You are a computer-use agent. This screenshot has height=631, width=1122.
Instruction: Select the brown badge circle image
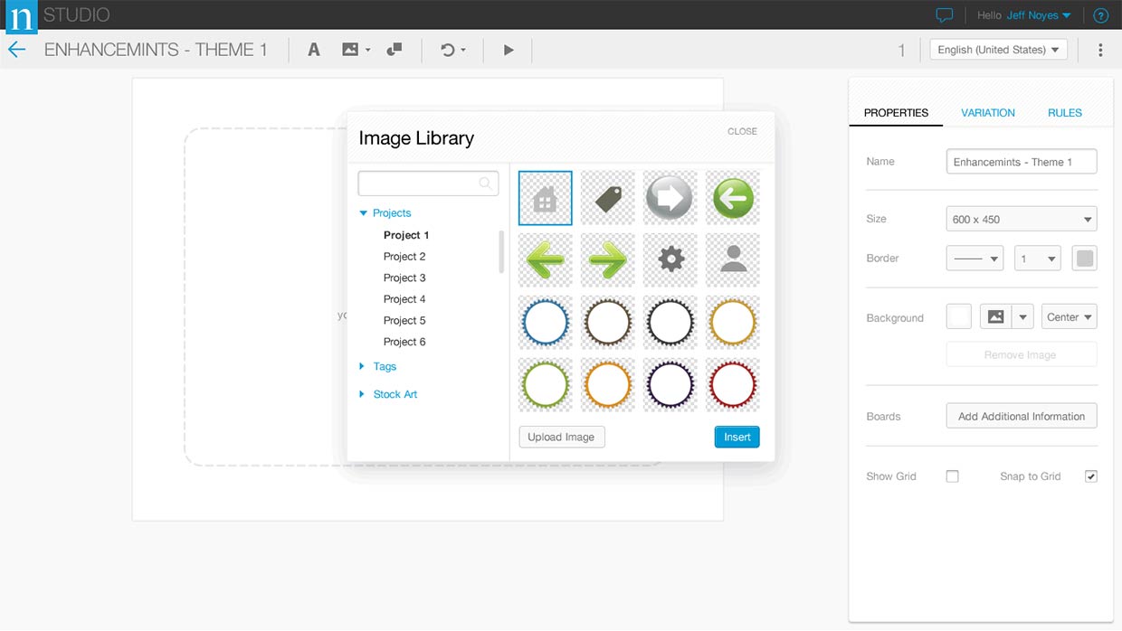coord(608,323)
